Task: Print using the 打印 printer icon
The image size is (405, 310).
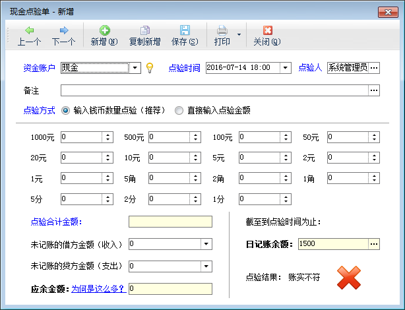Action: coord(222,31)
